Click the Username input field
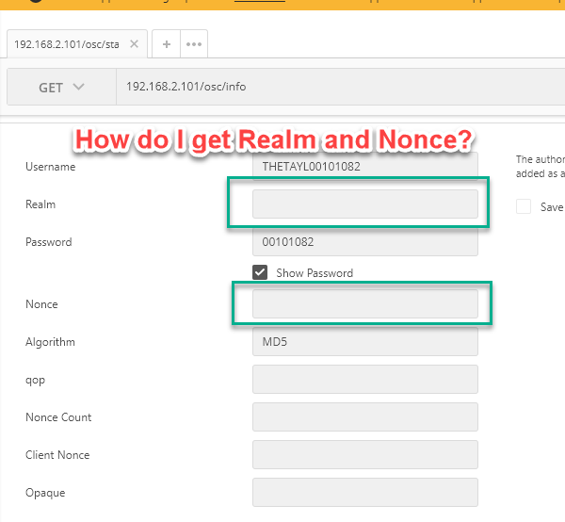Screen dimensions: 565x522 coord(365,166)
